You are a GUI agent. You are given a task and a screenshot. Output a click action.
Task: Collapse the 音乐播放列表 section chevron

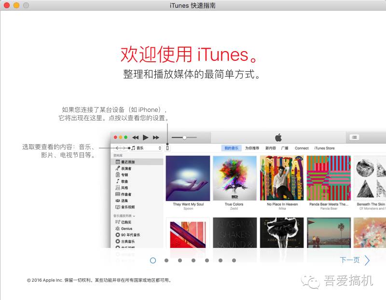tap(134, 216)
